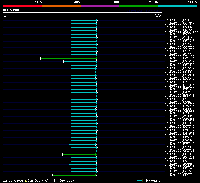The height and width of the screenshot is (183, 200).
Task: Select the UniRef100_B4FK20 entry
Action: coord(179,89)
